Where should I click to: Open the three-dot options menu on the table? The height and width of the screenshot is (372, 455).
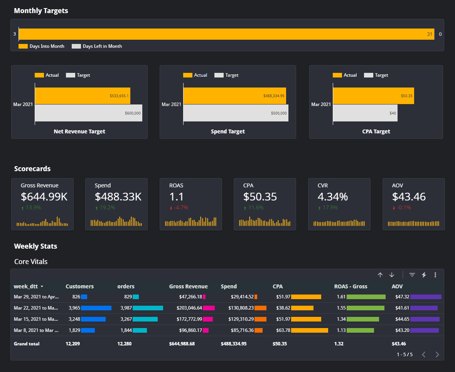click(435, 274)
